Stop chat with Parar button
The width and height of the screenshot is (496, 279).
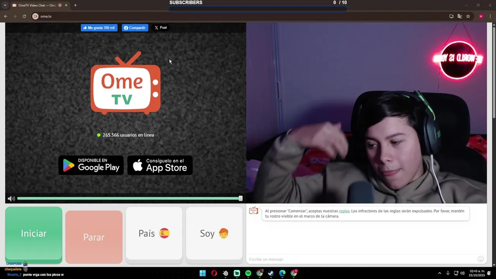click(94, 237)
